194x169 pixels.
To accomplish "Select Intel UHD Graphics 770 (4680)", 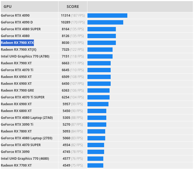I will click(25, 159).
